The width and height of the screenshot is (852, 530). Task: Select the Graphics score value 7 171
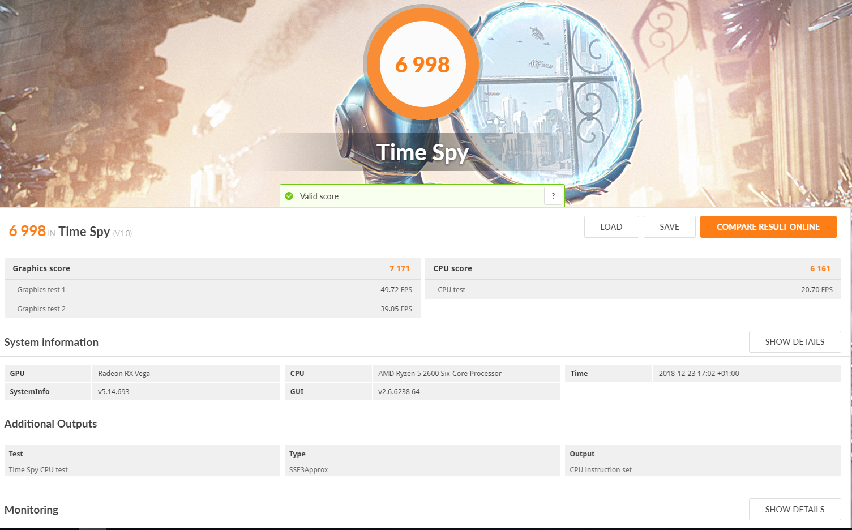(399, 268)
